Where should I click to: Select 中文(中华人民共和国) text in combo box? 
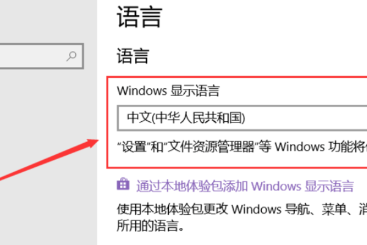[x=186, y=118]
